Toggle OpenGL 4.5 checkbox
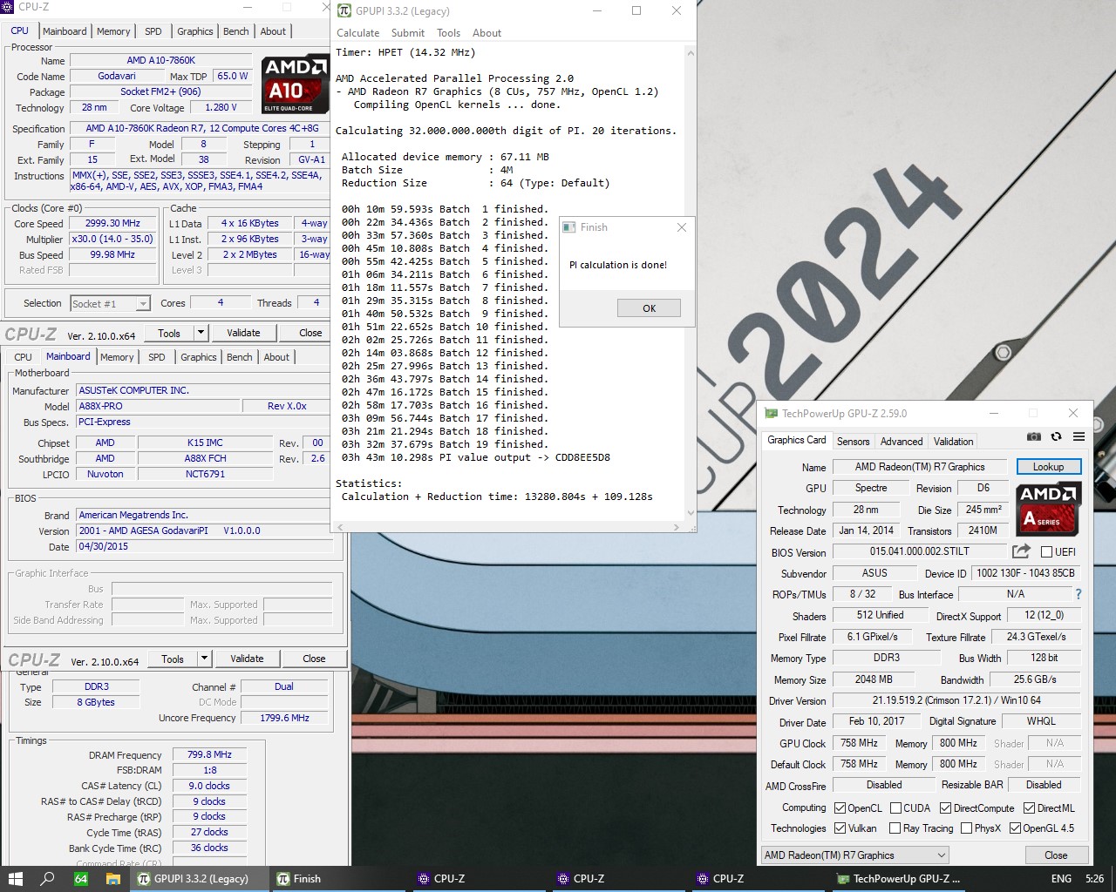 coord(1015,828)
